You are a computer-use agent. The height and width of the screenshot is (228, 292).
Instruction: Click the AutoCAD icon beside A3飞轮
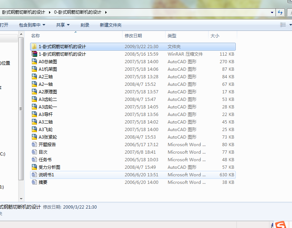(x=34, y=129)
